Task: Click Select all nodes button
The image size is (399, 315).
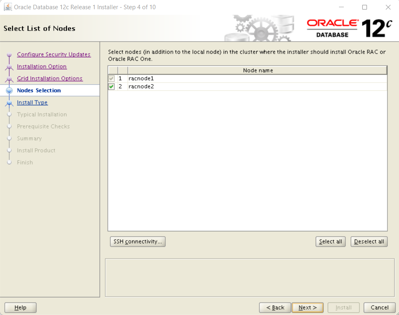Action: [x=331, y=241]
